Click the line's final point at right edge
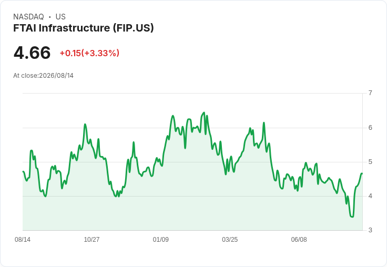Viewport: 387px width, 267px height. coord(362,174)
